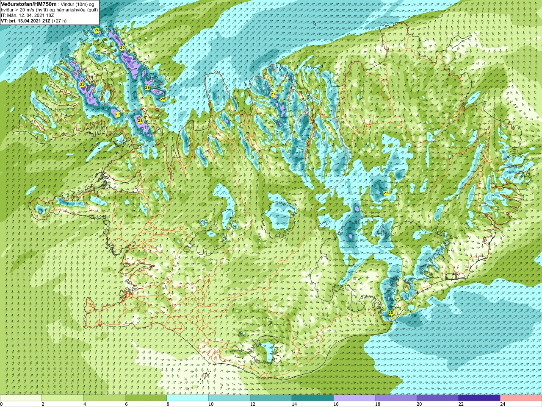The height and width of the screenshot is (407, 542).
Task: Click legend scale number 20
Action: 419,404
